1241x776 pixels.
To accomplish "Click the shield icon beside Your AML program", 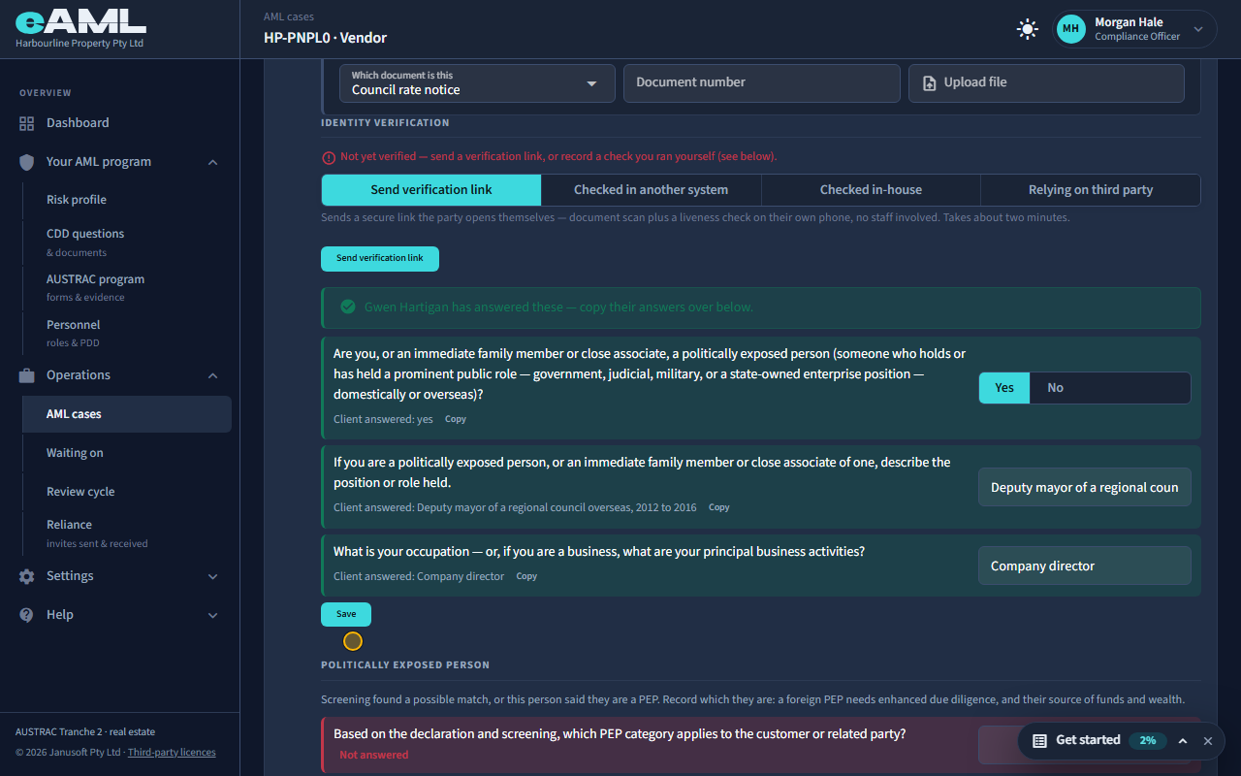I will (26, 162).
